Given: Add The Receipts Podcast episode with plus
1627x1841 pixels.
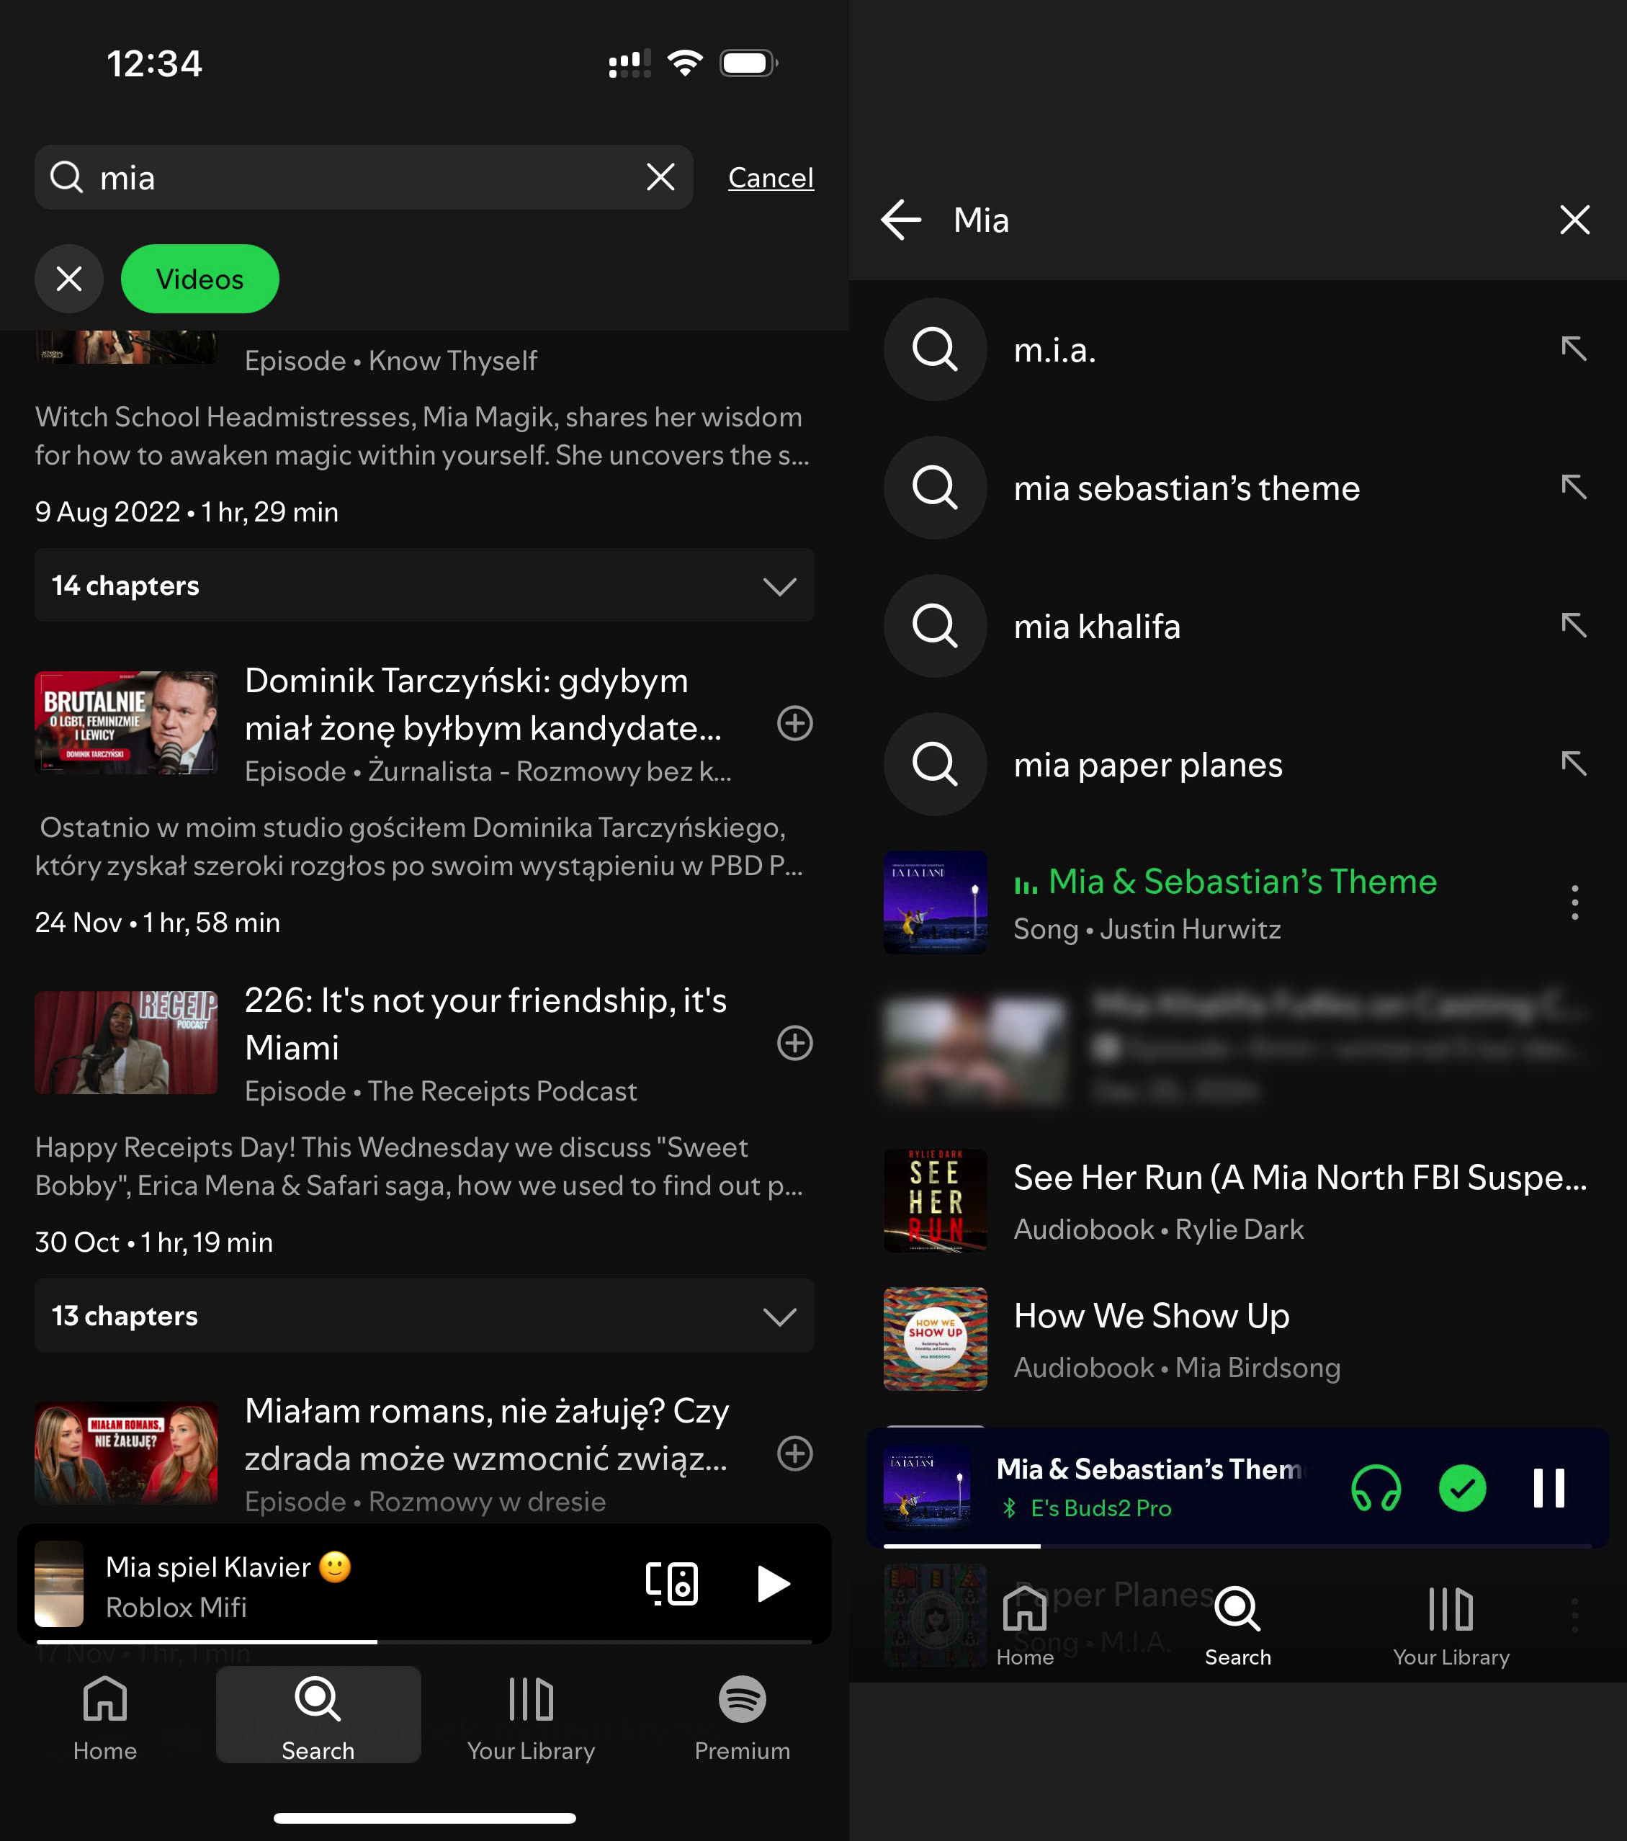Looking at the screenshot, I should click(x=794, y=1043).
